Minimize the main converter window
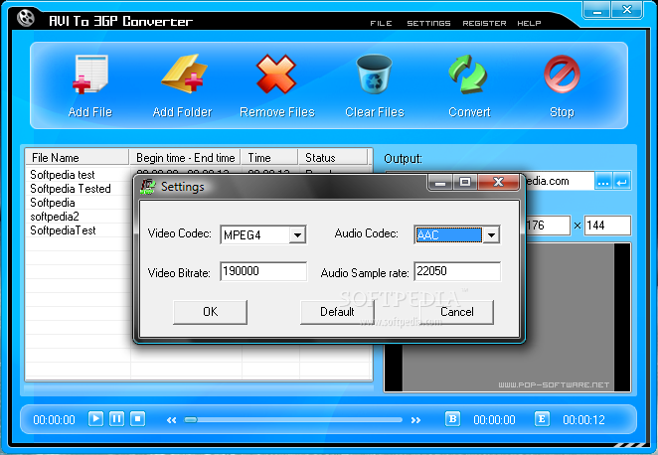 tap(596, 10)
